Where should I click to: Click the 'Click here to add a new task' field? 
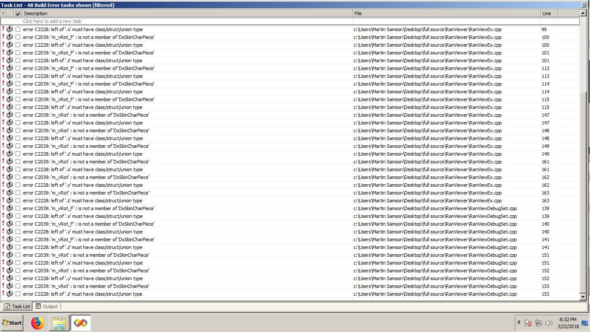click(x=289, y=21)
